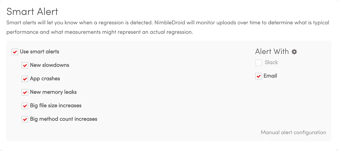The image size is (338, 151).
Task: Click the "Alert With" heading
Action: pos(272,51)
